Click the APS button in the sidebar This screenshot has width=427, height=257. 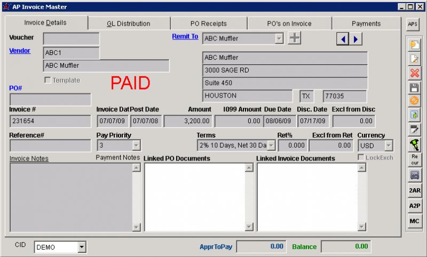(413, 24)
